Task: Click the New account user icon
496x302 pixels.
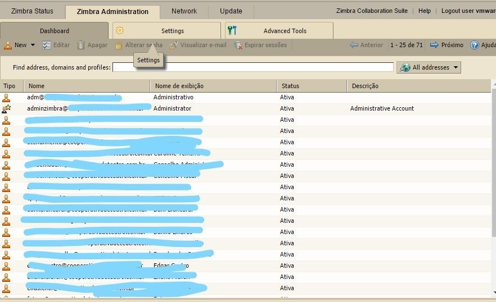Action: (x=8, y=45)
